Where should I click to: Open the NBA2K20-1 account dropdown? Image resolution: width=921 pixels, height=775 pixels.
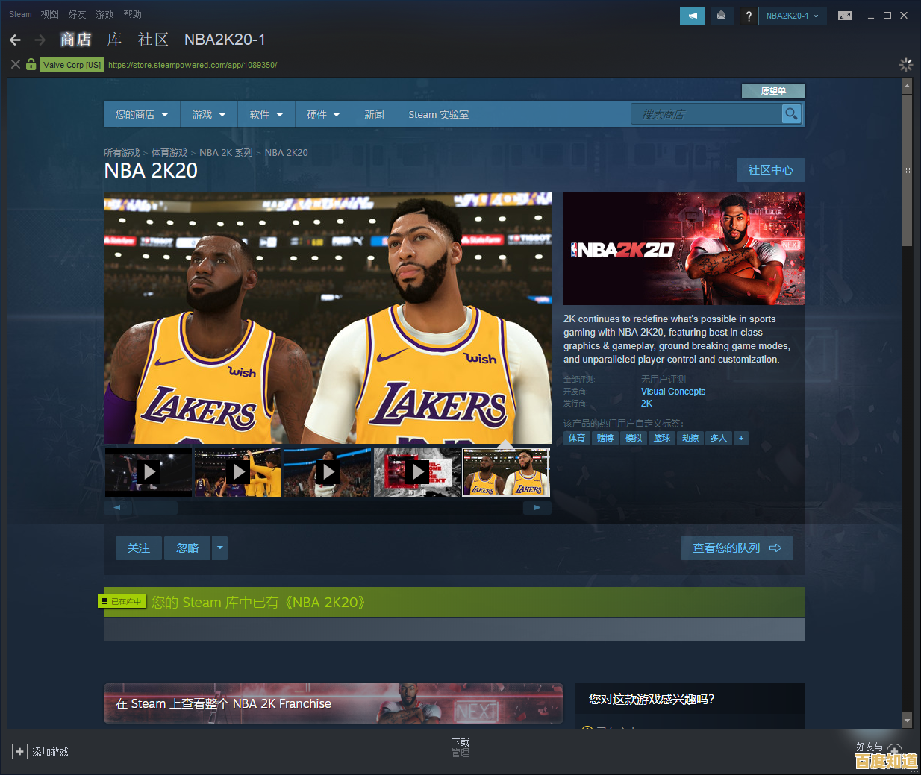793,15
